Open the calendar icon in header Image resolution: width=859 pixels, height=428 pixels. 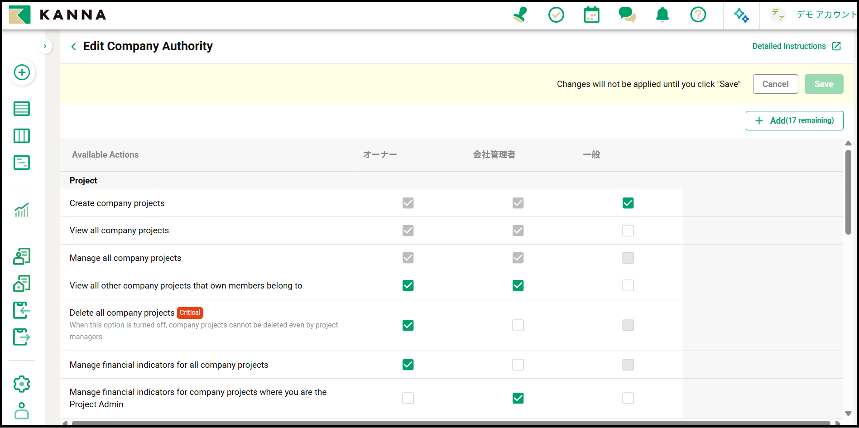click(x=591, y=15)
